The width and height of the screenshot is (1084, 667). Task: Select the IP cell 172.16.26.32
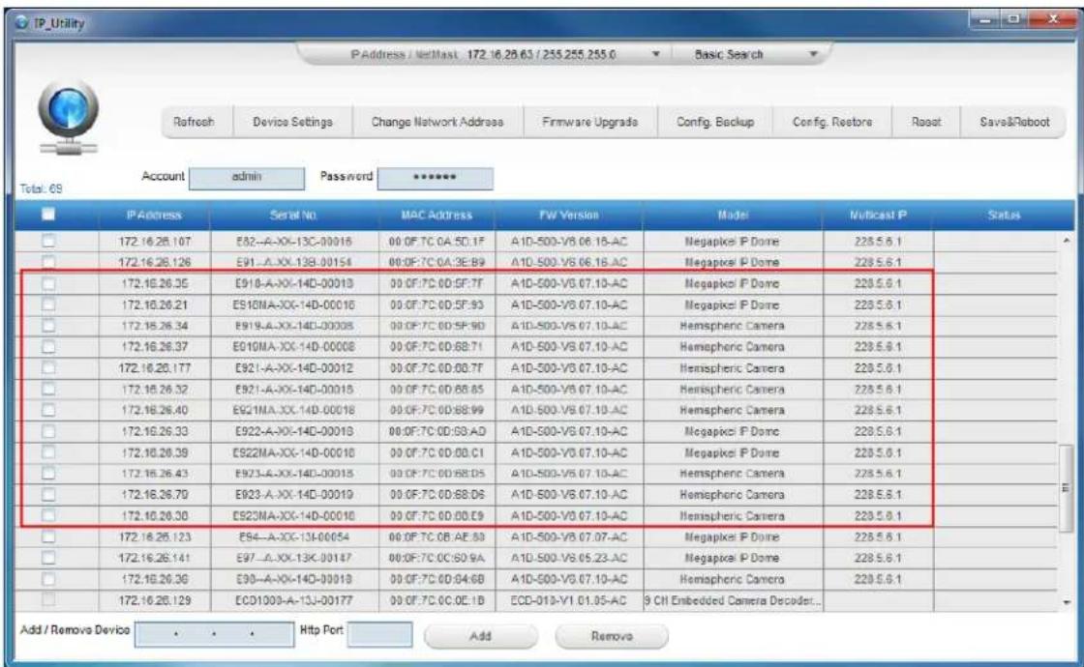coord(154,389)
